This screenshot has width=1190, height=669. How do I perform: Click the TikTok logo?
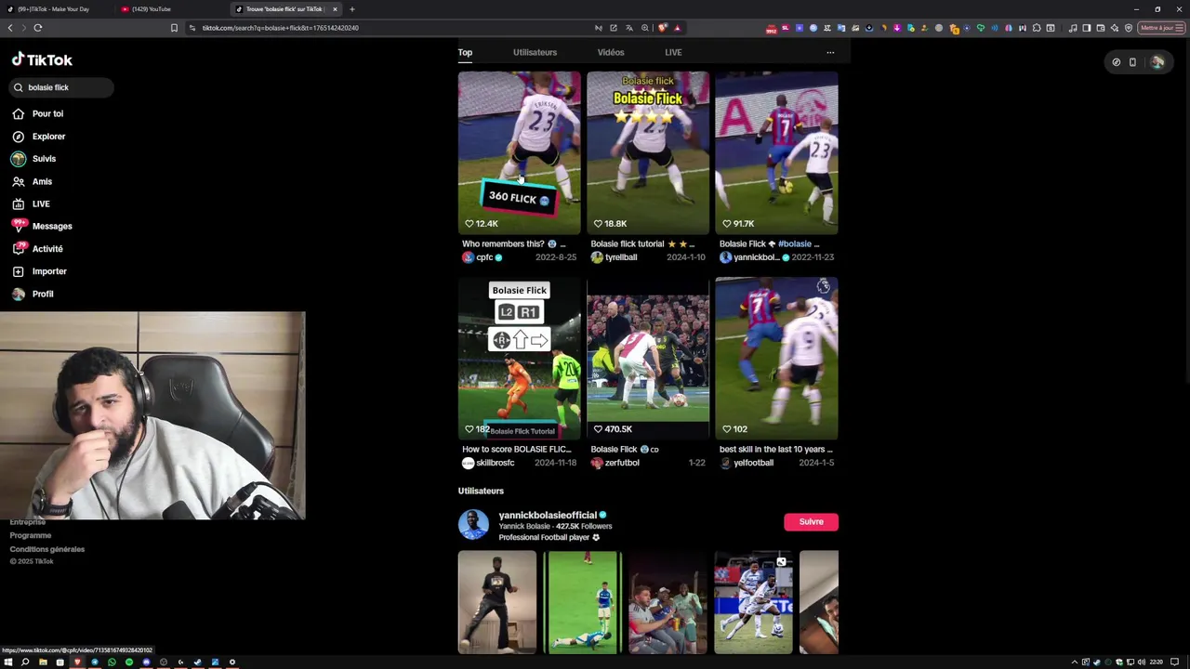coord(42,59)
